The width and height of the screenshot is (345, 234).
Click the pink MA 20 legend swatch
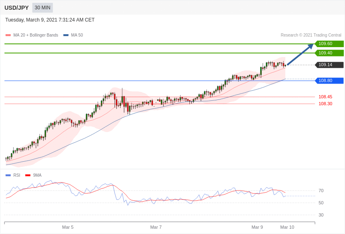[x=8, y=35]
